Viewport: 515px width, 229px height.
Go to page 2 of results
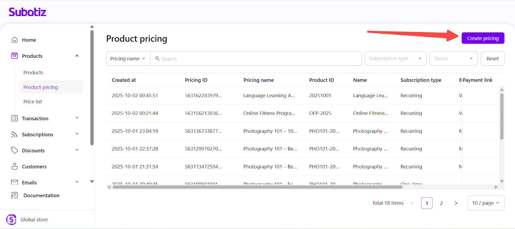(441, 203)
